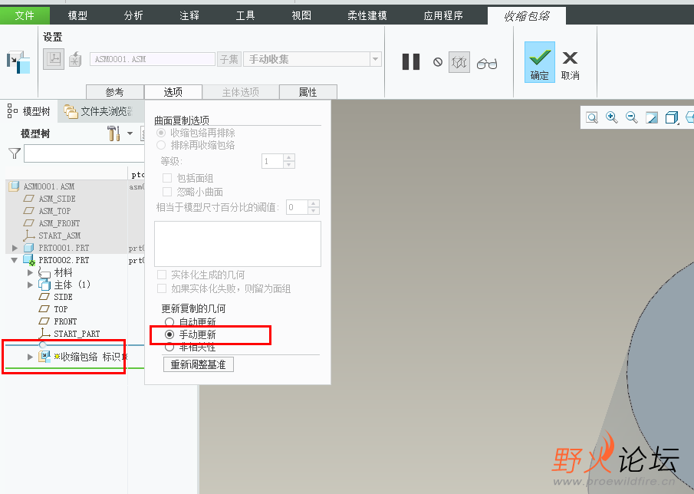Expand the PRT0001.PRT node
The width and height of the screenshot is (694, 494).
tap(15, 248)
